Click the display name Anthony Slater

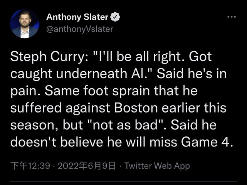click(x=77, y=17)
